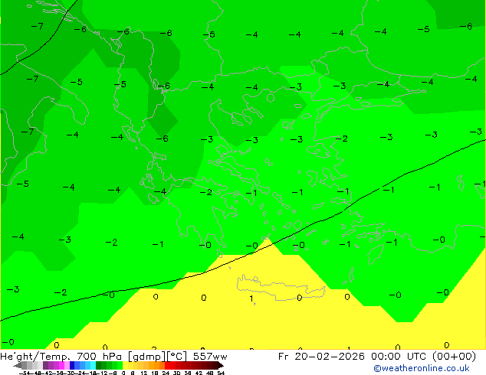Click the '1' temperature value southwest of Crete
486x375 pixels.
[251, 298]
